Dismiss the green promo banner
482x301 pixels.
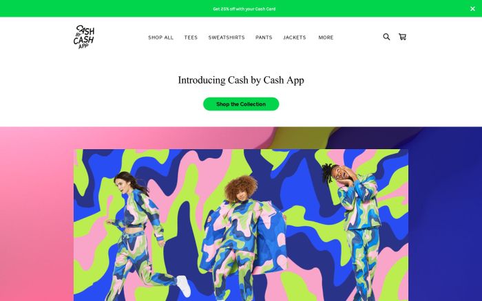(x=472, y=9)
